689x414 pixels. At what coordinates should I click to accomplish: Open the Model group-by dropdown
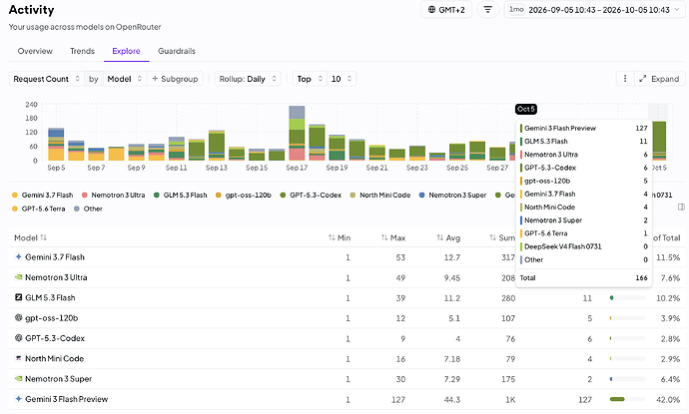pos(125,79)
